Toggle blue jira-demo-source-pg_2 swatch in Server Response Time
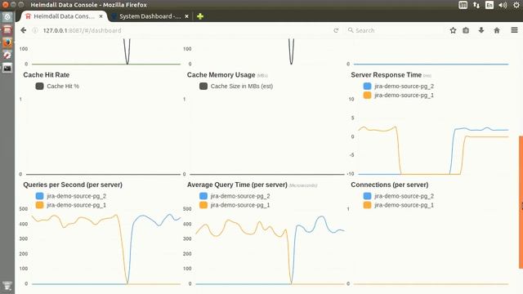The height and width of the screenshot is (294, 523). click(367, 86)
